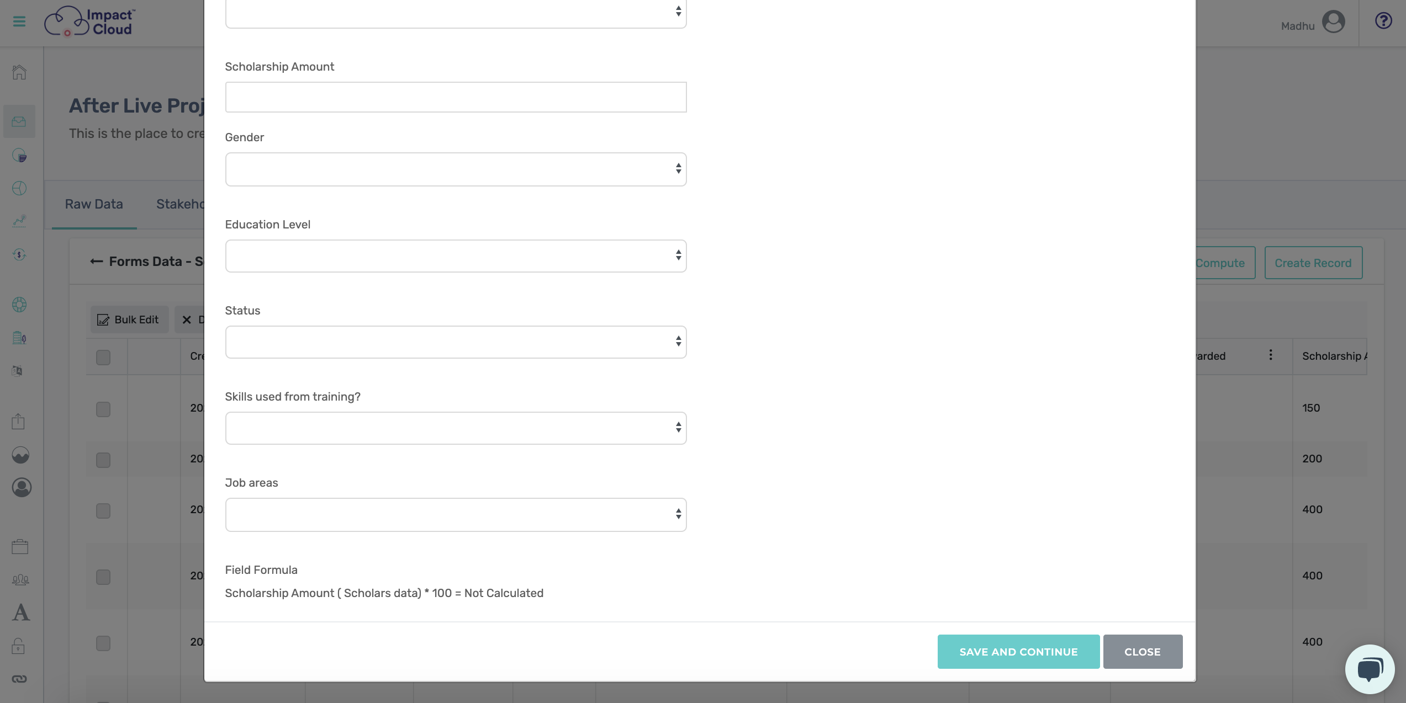1406x703 pixels.
Task: Open the Status dropdown
Action: [x=456, y=342]
